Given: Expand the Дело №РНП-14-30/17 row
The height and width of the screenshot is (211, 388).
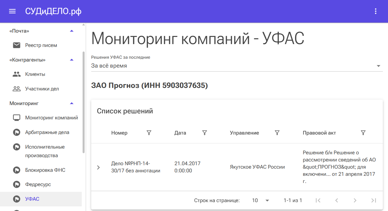Looking at the screenshot, I should click(98, 167).
